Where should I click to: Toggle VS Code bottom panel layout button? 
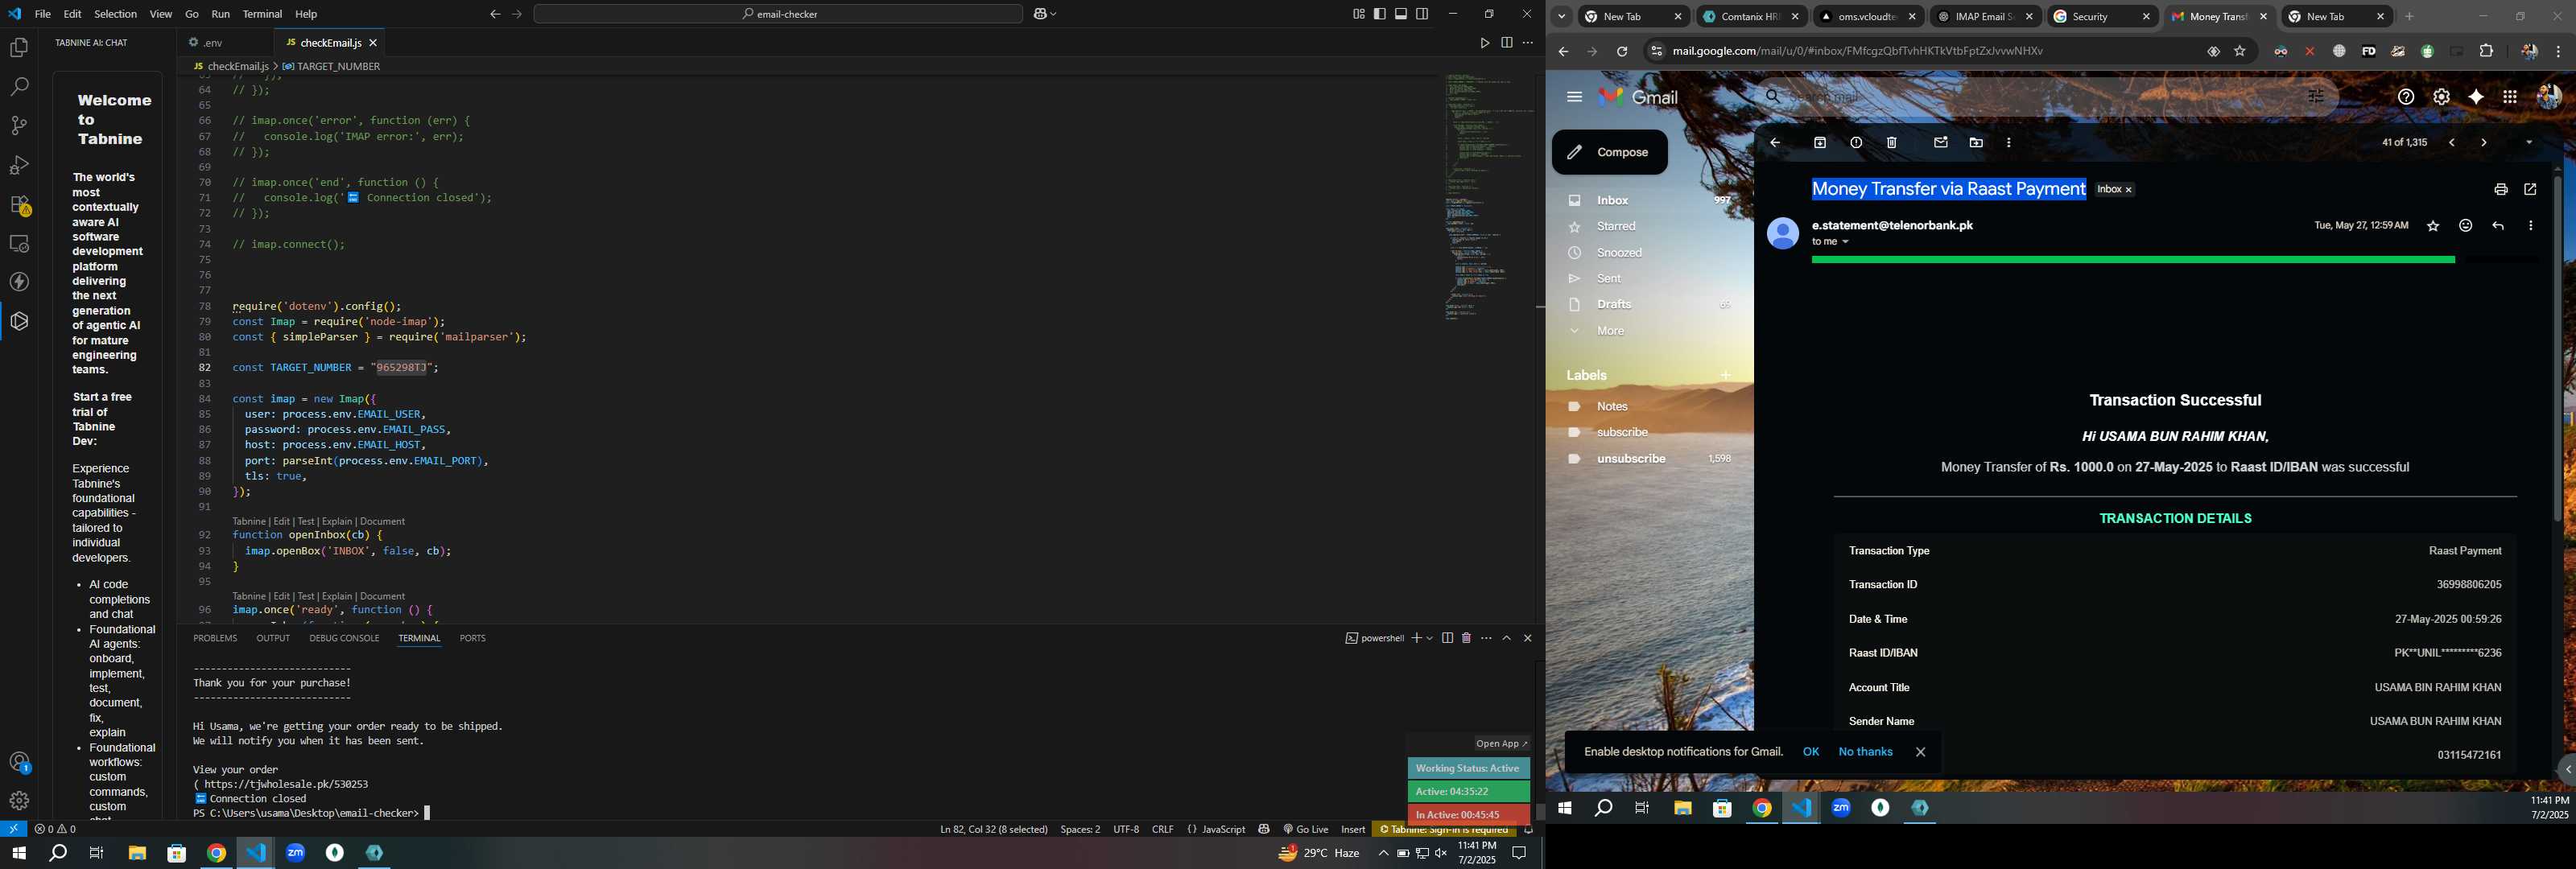(x=1401, y=14)
